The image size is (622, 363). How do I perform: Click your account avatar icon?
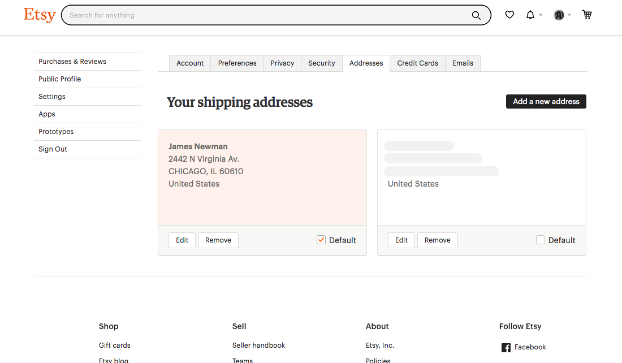[559, 14]
